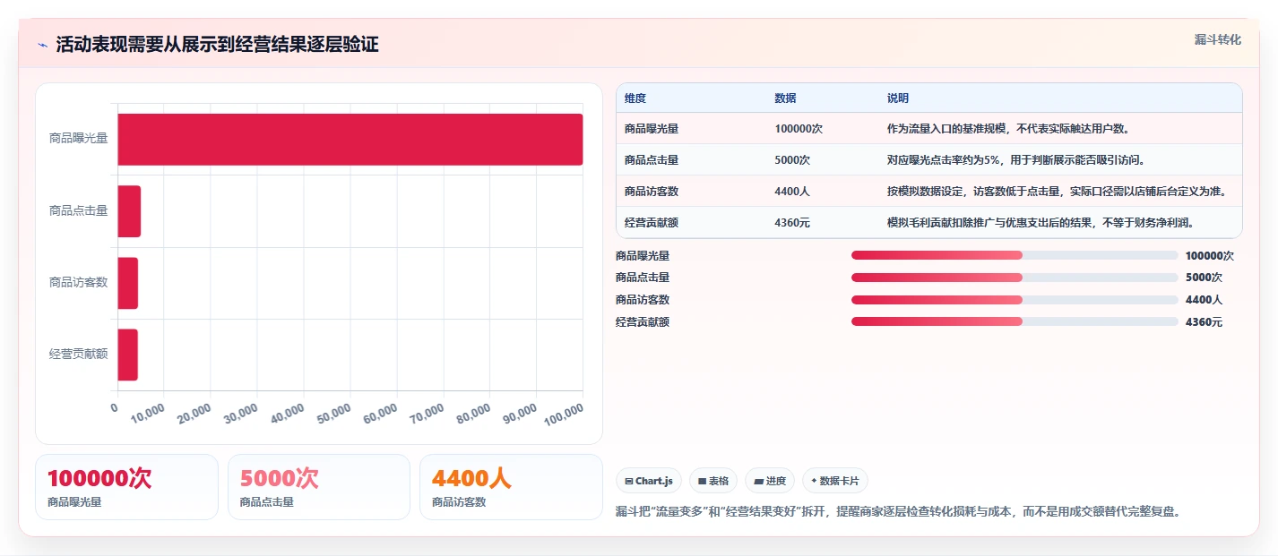Click table cell 商品曝光量
This screenshot has width=1278, height=556.
[652, 129]
